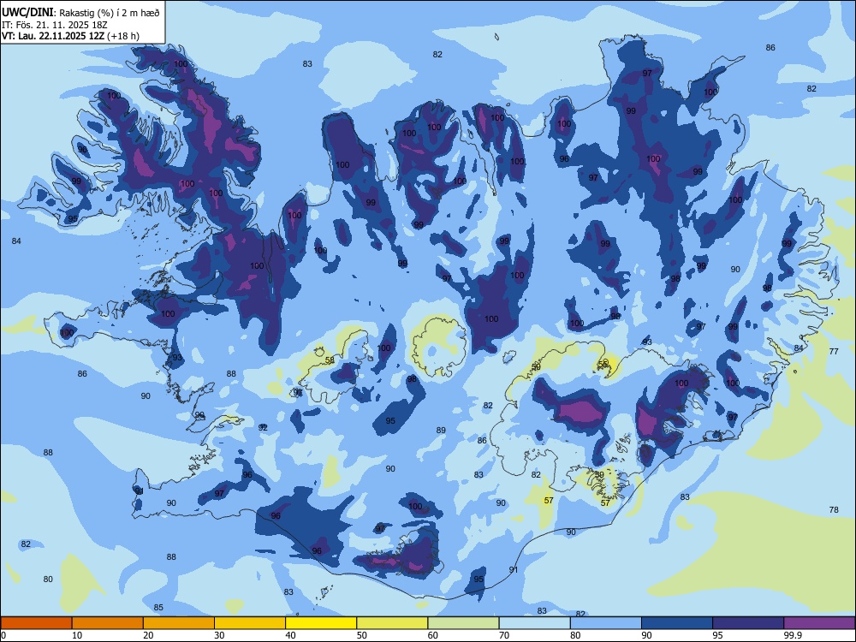Select the 30–40 golden legend swatch

[250, 623]
